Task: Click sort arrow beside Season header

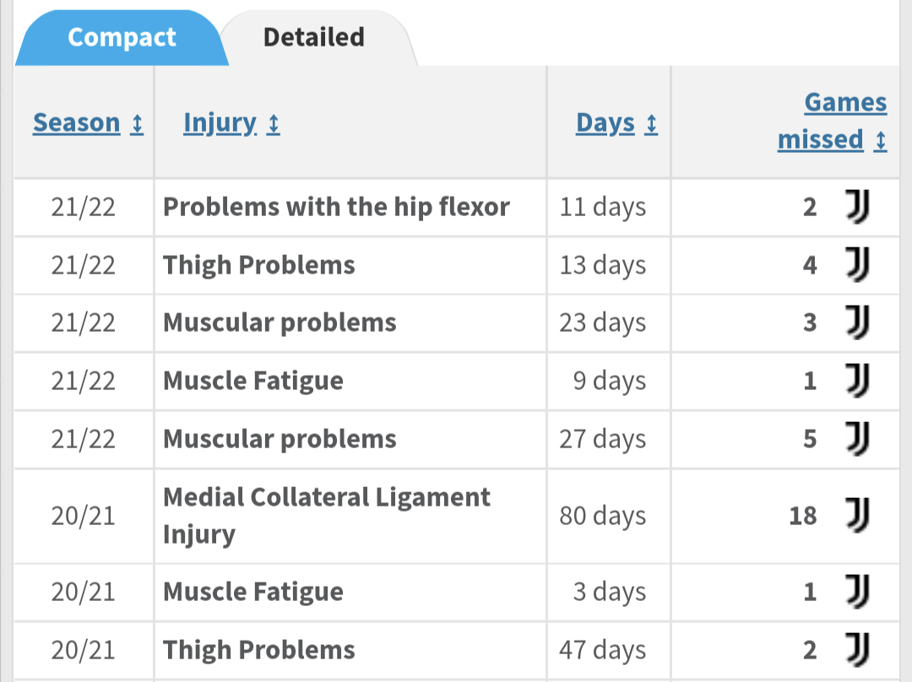Action: 138,125
